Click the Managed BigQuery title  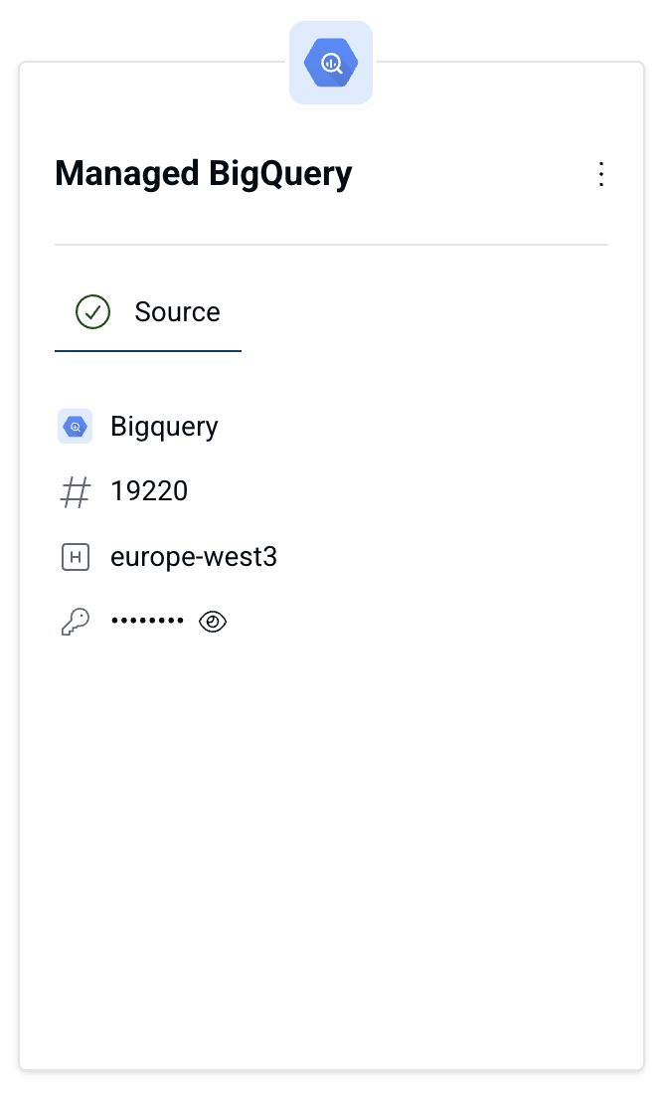point(204,174)
